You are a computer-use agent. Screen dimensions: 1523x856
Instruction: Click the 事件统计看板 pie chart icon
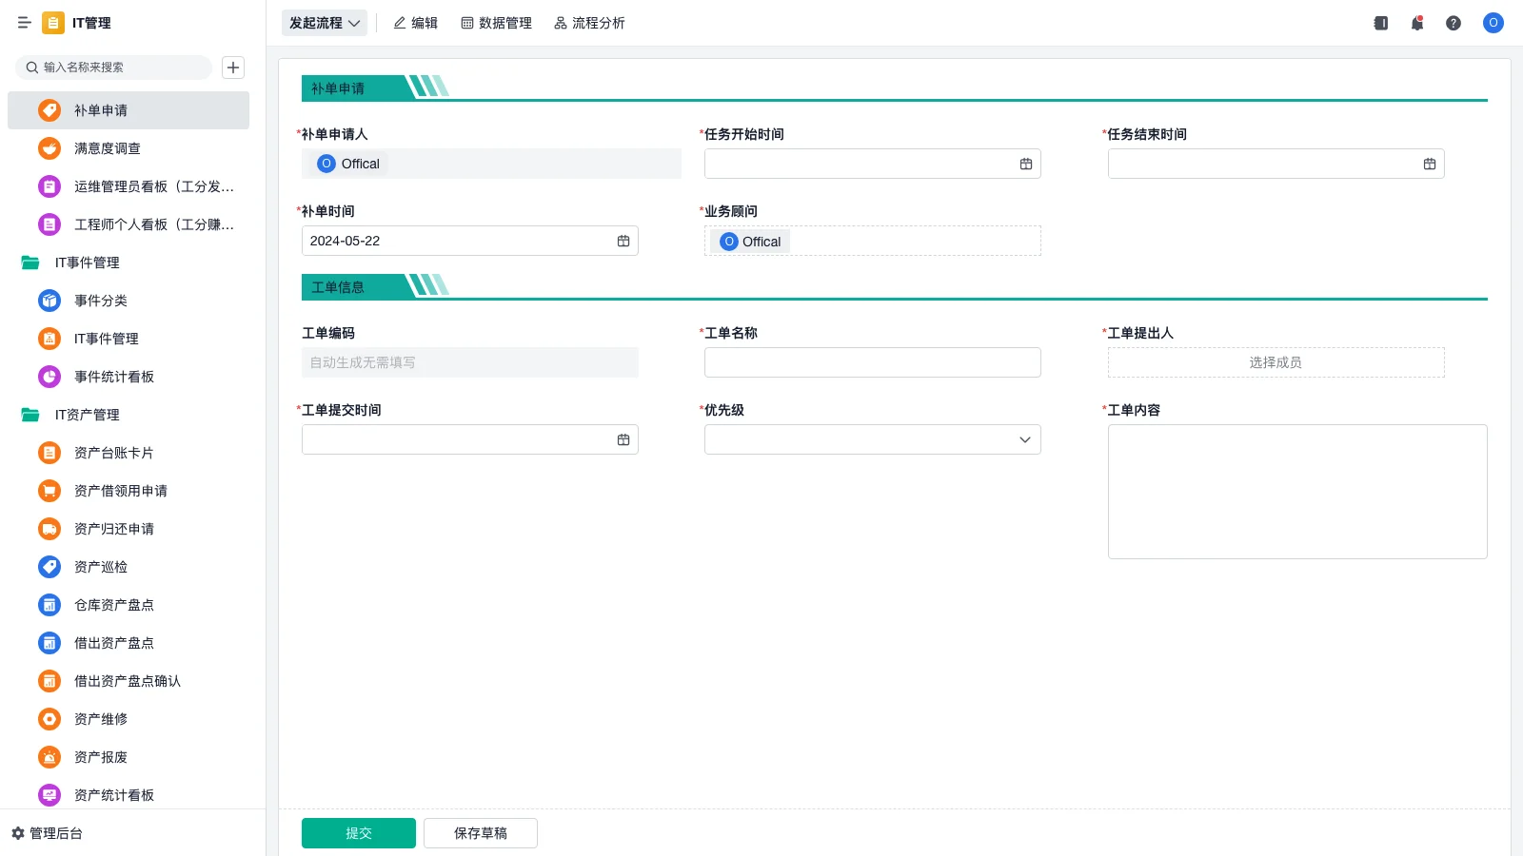pos(49,377)
